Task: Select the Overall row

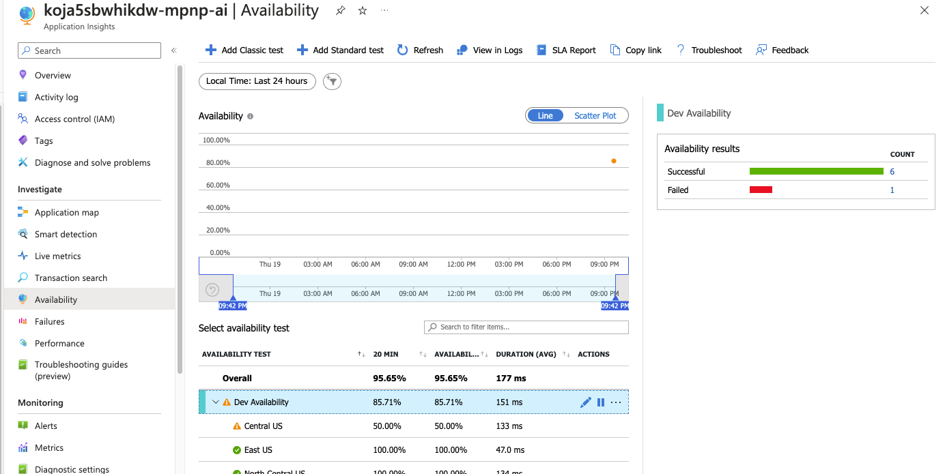Action: (414, 379)
